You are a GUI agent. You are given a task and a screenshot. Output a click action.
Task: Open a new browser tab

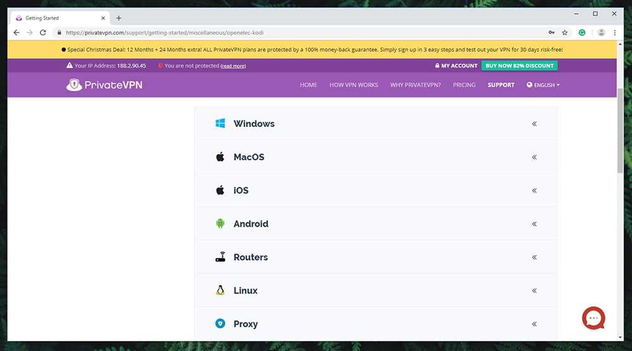tap(119, 18)
